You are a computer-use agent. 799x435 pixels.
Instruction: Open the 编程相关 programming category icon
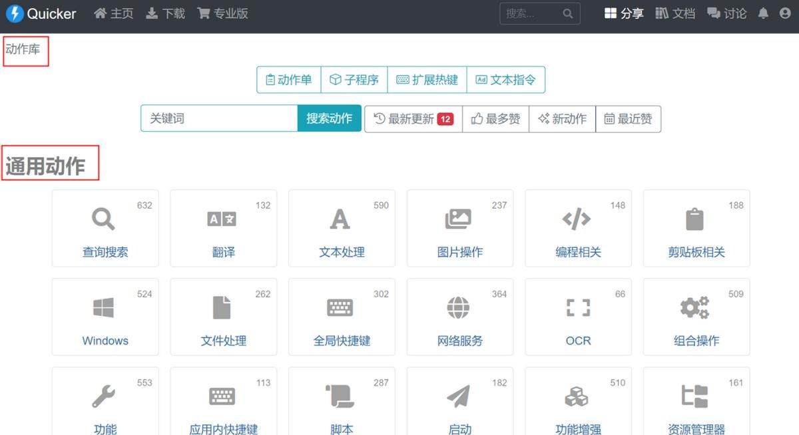pyautogui.click(x=578, y=219)
